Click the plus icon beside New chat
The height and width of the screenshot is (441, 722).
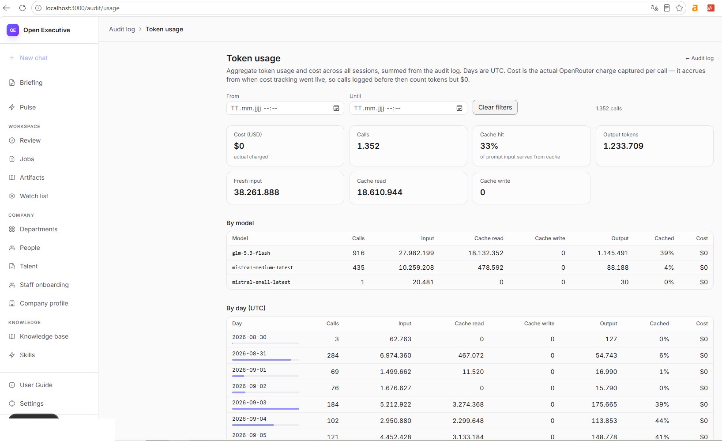[12, 58]
